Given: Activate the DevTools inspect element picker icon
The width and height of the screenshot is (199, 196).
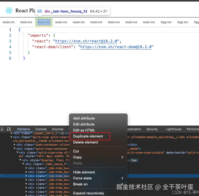Looking at the screenshot, I should (x=2, y=129).
